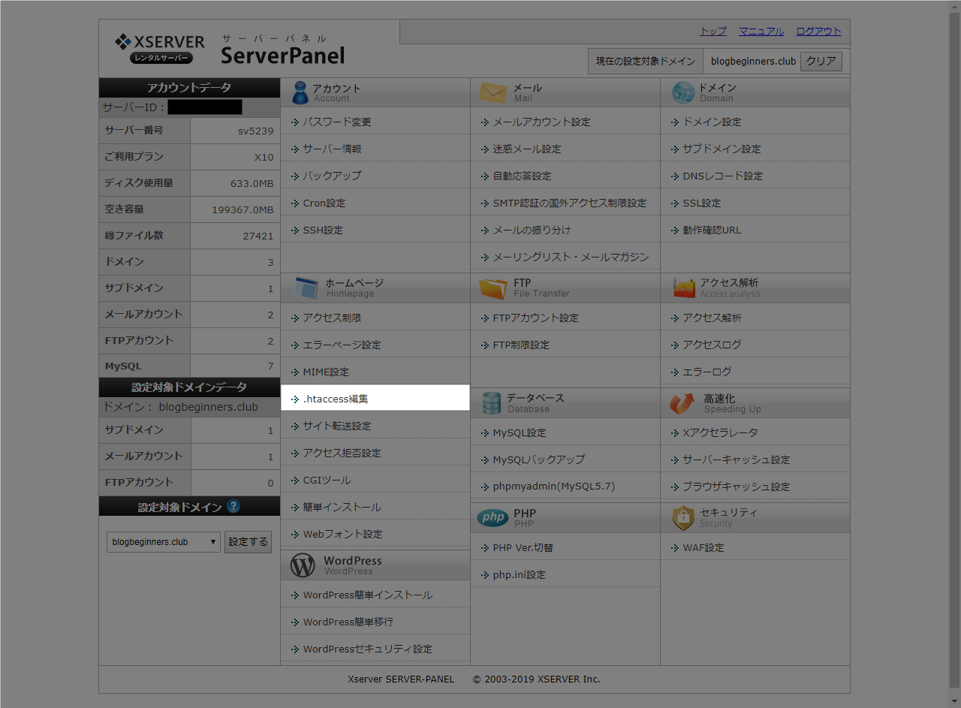Click the Speeding Up arrow icon
Image resolution: width=961 pixels, height=708 pixels.
click(682, 403)
